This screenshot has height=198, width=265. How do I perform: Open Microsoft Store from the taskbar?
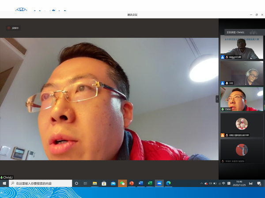(x=104, y=183)
